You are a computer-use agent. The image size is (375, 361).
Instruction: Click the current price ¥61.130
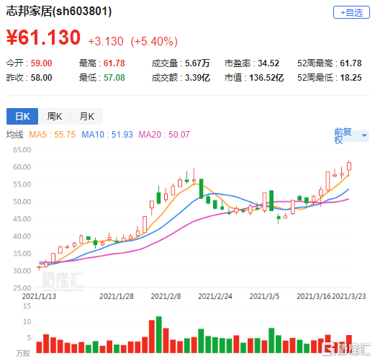click(x=43, y=37)
